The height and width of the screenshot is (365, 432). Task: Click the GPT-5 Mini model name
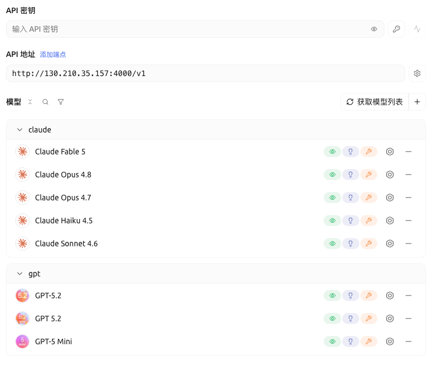click(x=54, y=341)
